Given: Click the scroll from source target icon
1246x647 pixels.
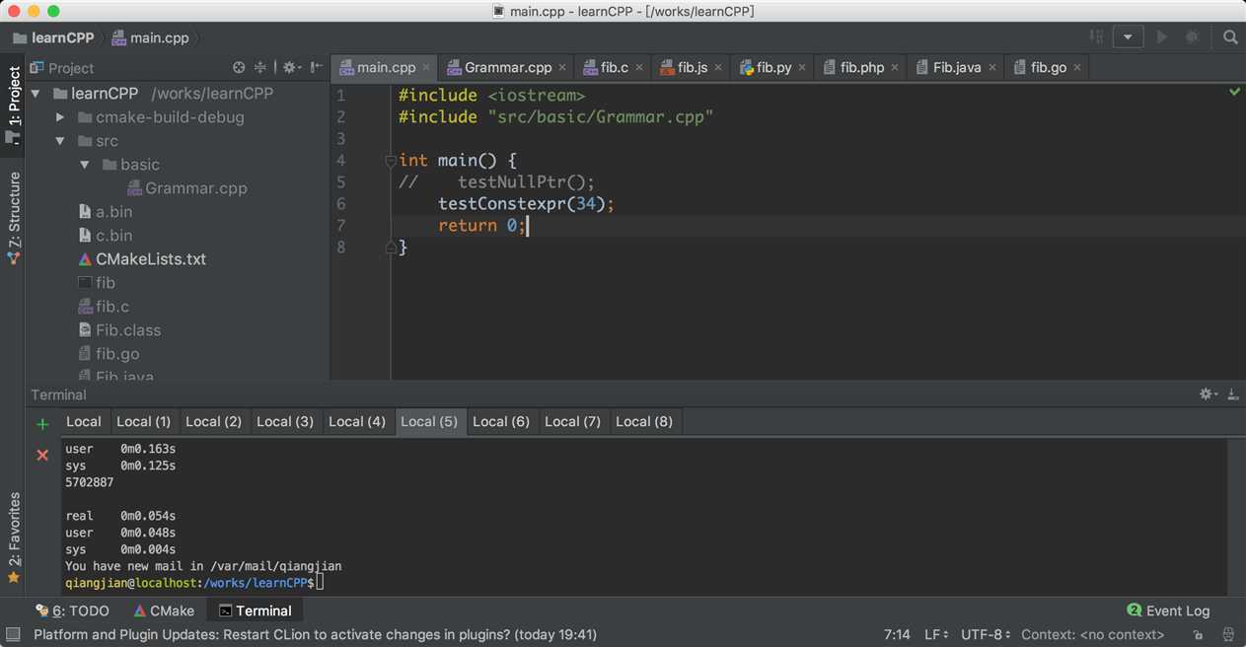Looking at the screenshot, I should coord(239,68).
